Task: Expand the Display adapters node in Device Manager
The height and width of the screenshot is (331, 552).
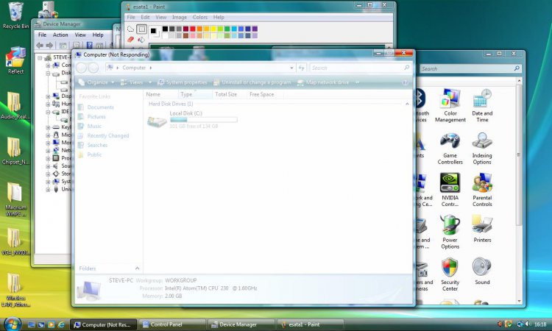Action: pos(48,96)
